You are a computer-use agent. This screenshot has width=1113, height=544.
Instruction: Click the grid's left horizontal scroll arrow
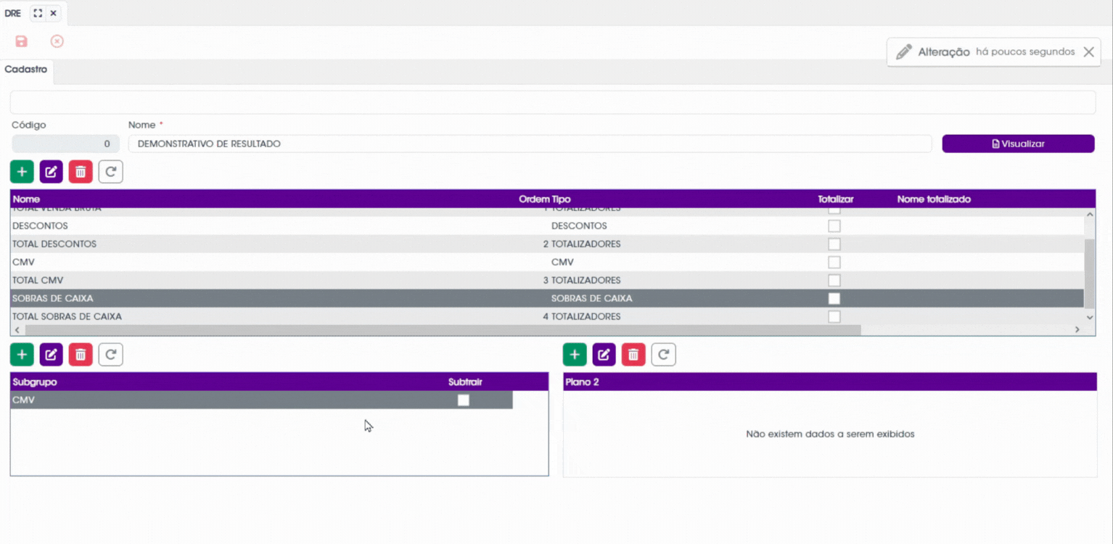pyautogui.click(x=17, y=330)
